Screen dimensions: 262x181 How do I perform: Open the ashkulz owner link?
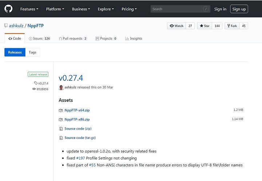16,26
